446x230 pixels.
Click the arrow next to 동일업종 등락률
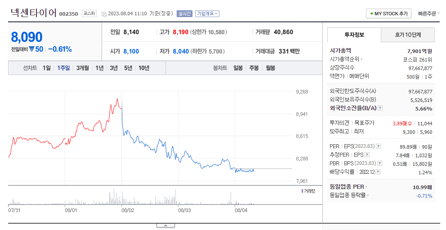coord(368,195)
